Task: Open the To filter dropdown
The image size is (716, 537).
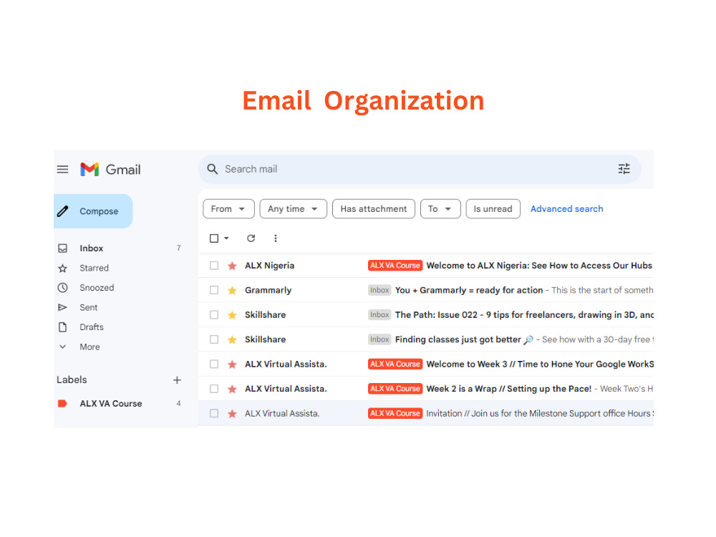Action: tap(440, 208)
